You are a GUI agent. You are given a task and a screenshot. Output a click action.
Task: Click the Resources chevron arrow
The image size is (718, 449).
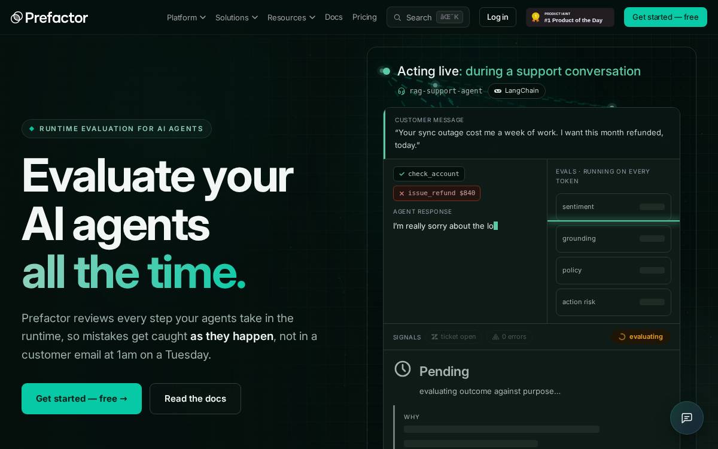(x=312, y=17)
